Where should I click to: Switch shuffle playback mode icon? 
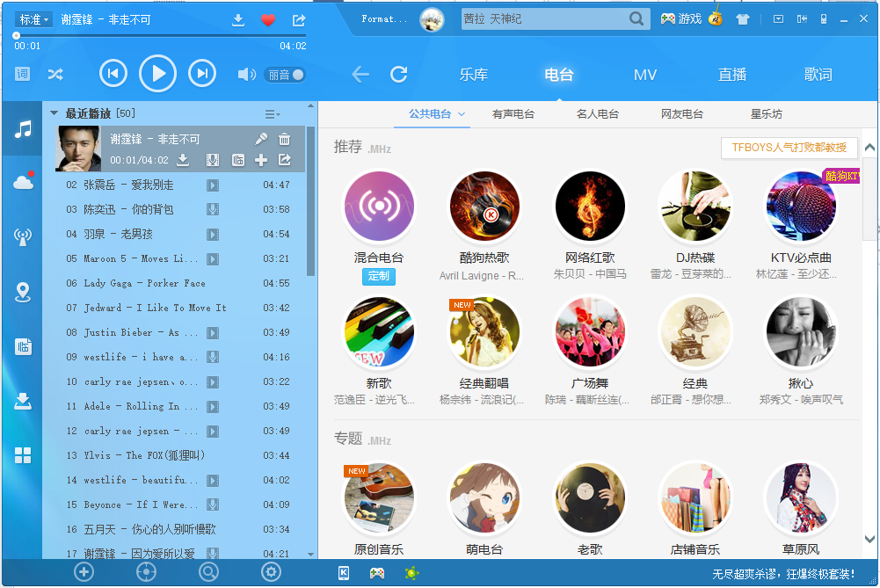point(55,74)
